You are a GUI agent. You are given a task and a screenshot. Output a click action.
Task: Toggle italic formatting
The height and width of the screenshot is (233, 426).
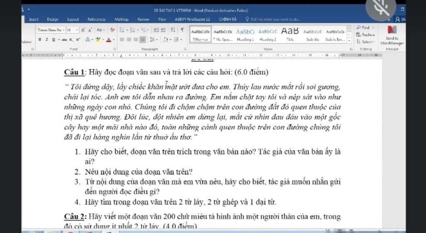click(x=47, y=39)
